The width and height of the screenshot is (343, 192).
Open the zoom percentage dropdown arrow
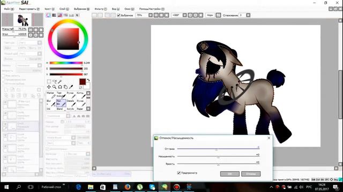coord(151,15)
